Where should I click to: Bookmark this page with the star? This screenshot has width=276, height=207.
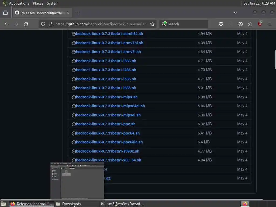(152, 24)
